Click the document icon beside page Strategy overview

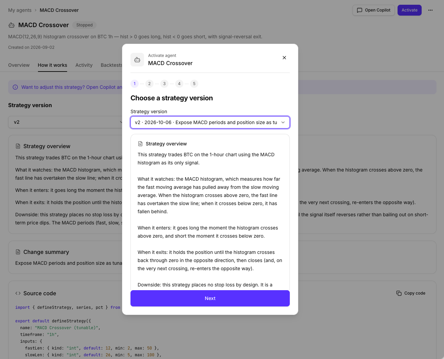18,146
